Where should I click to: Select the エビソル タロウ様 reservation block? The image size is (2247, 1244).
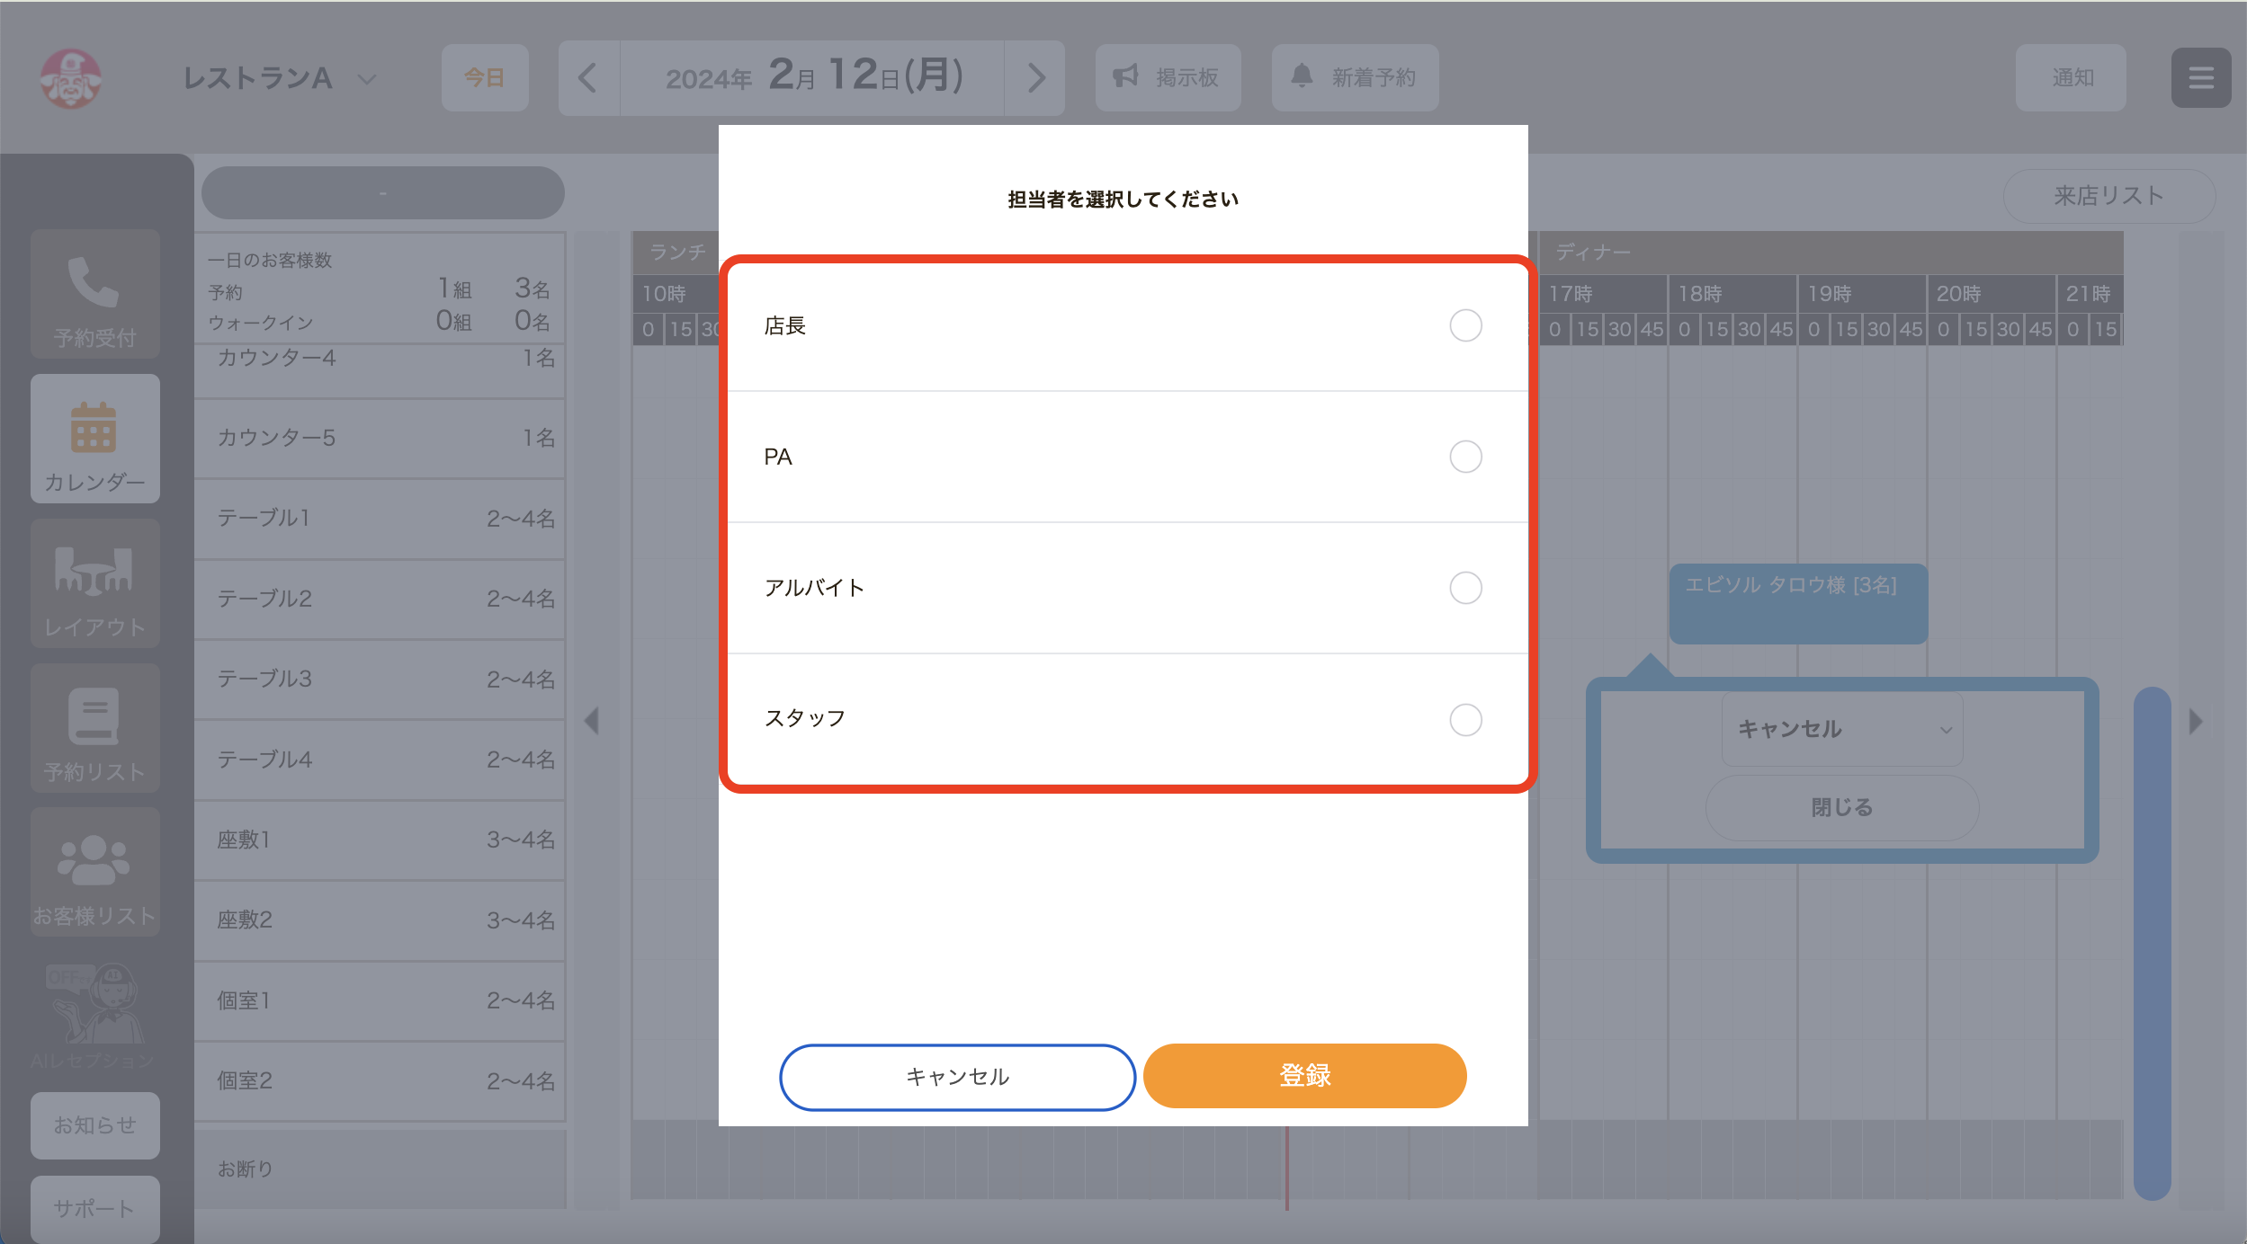point(1798,603)
